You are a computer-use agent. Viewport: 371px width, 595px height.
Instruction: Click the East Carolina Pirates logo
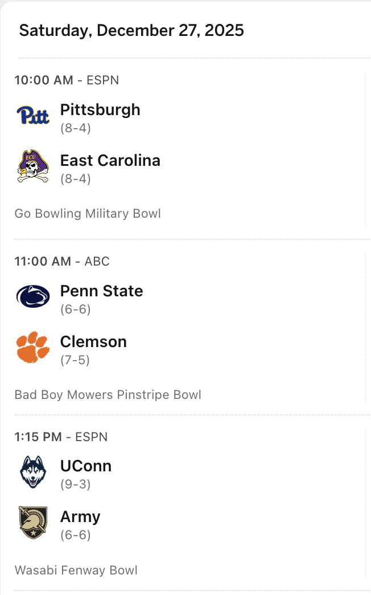click(x=33, y=166)
